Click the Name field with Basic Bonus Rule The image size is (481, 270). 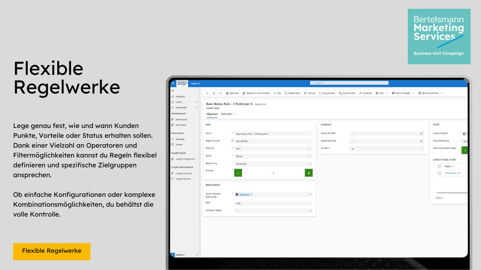click(x=273, y=134)
